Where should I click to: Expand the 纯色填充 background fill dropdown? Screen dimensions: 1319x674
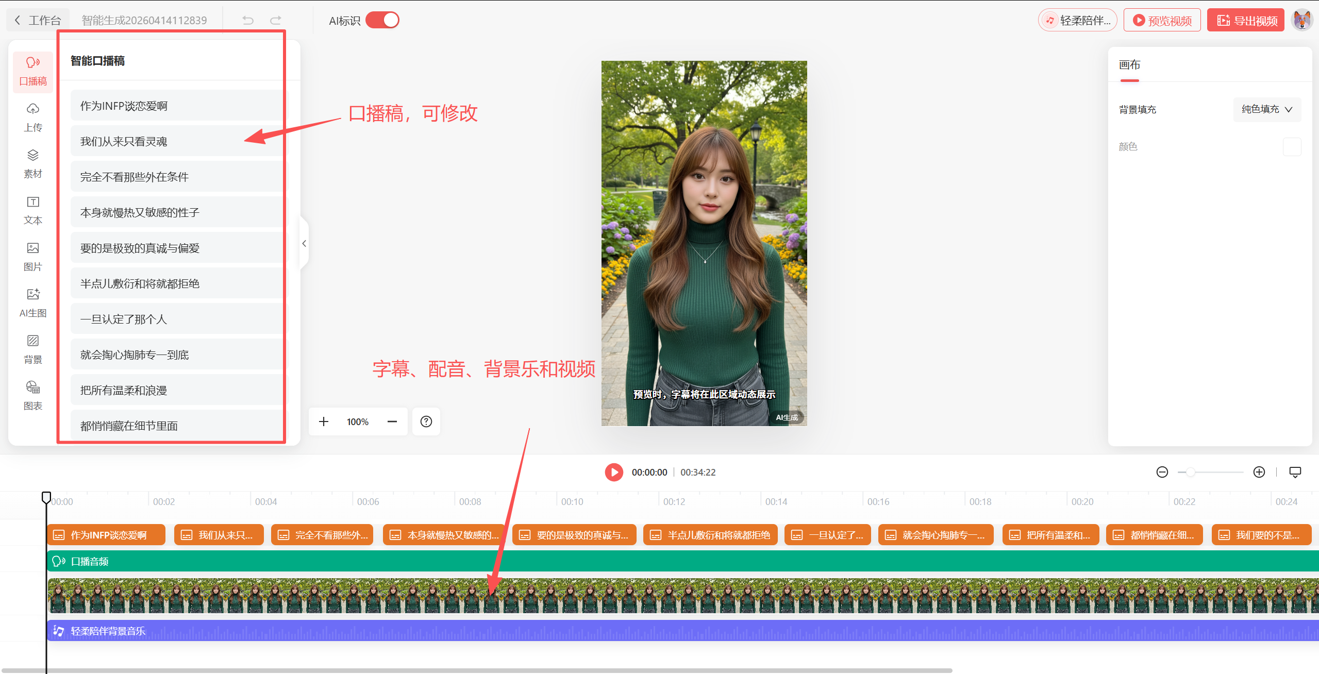click(1266, 109)
